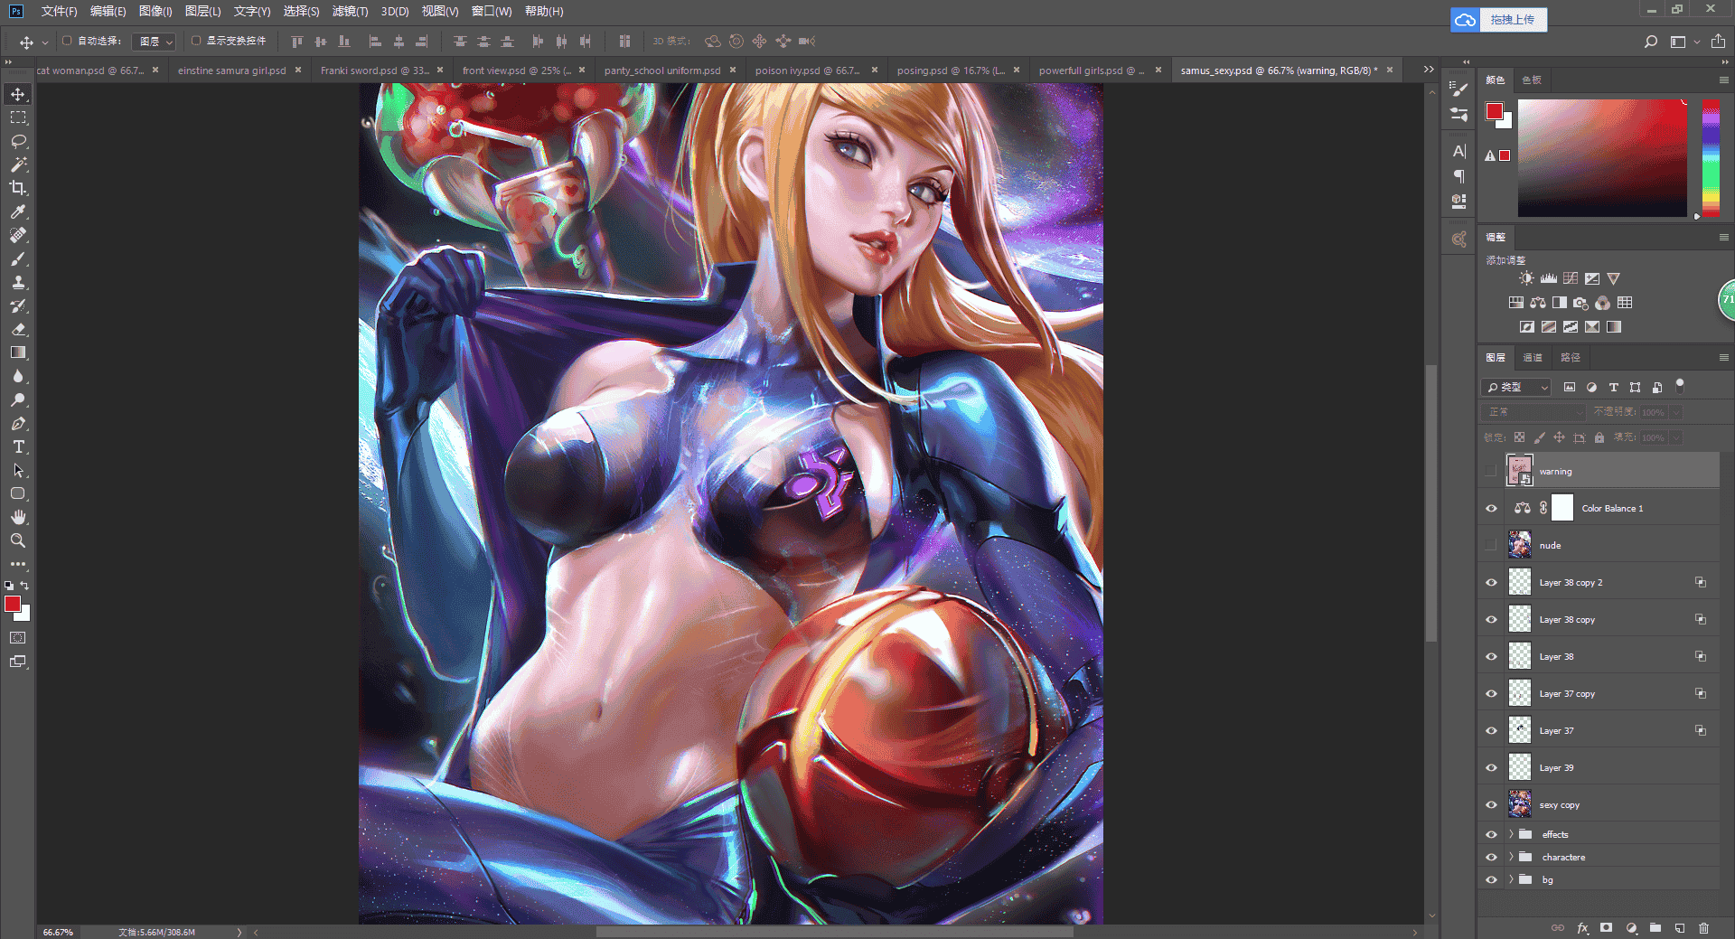Choose the Zoom tool in toolbar

point(18,540)
